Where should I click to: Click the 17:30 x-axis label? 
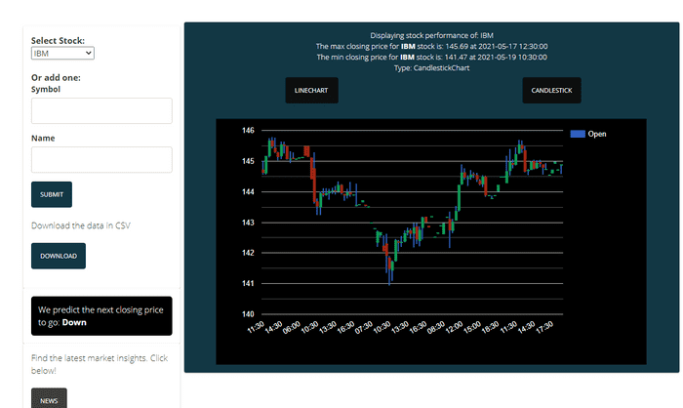[544, 327]
